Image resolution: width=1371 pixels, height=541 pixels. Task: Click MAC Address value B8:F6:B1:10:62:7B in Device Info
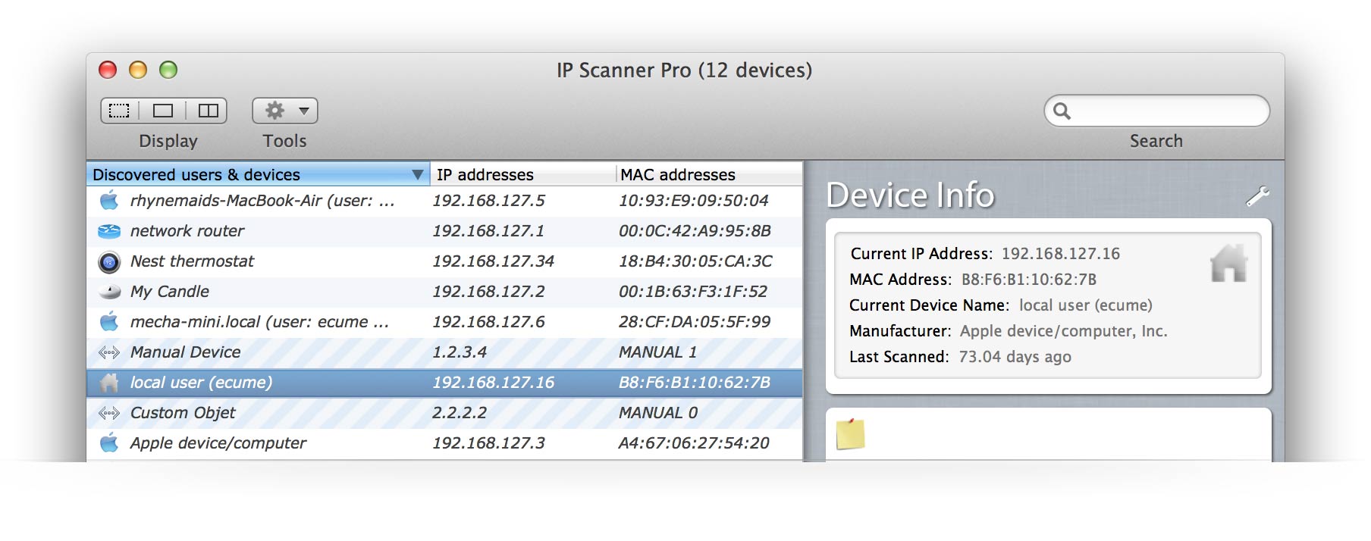pos(1029,280)
